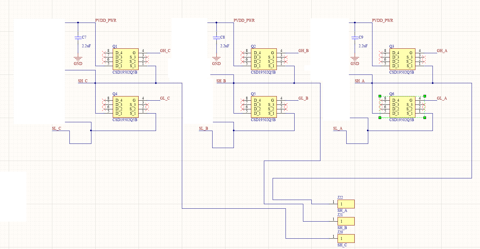Image resolution: width=480 pixels, height=249 pixels.
Task: Select the GH_C net label
Action: point(165,51)
